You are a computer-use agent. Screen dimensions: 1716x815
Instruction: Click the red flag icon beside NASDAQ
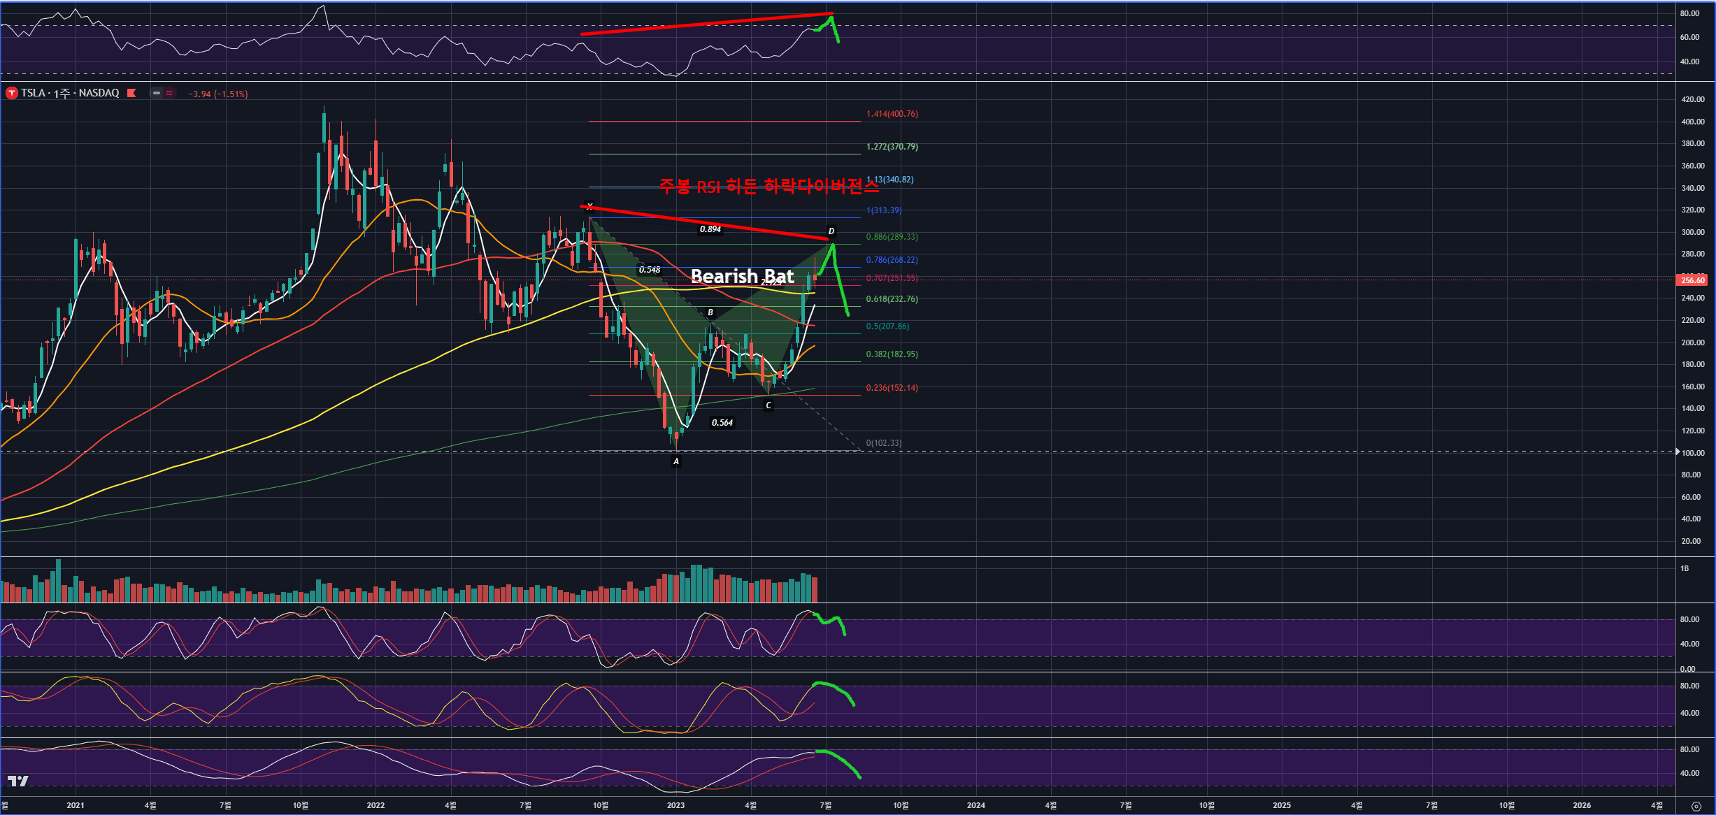coord(131,93)
